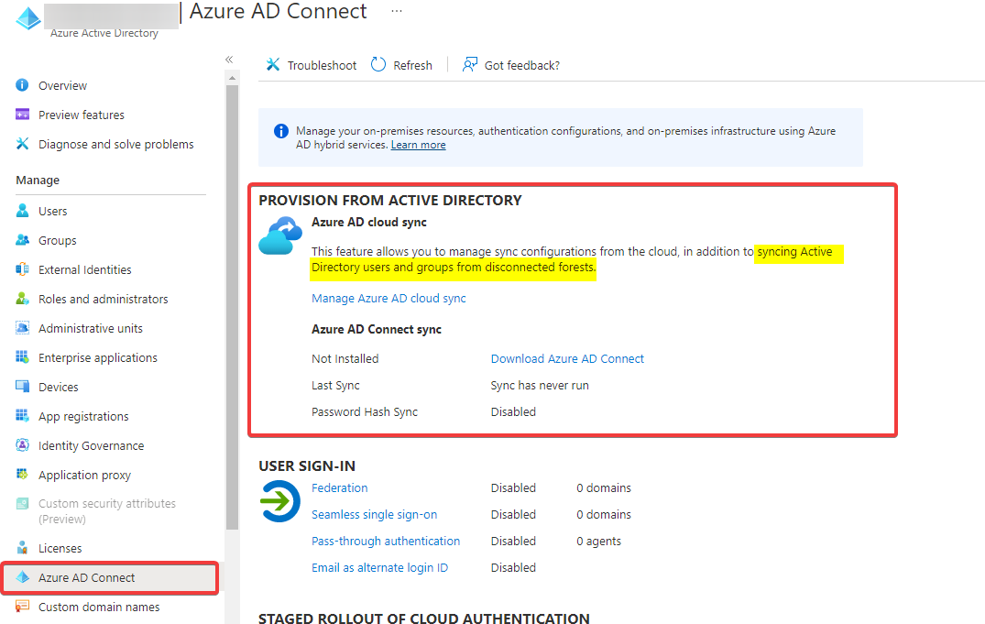Click the blue info icon in banner
The image size is (985, 624).
(x=280, y=131)
